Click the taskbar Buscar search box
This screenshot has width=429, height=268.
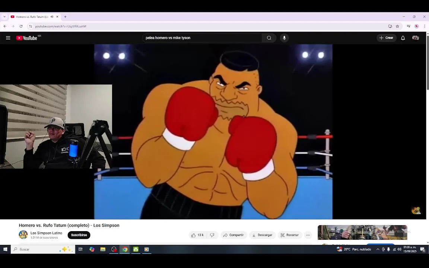click(x=43, y=249)
